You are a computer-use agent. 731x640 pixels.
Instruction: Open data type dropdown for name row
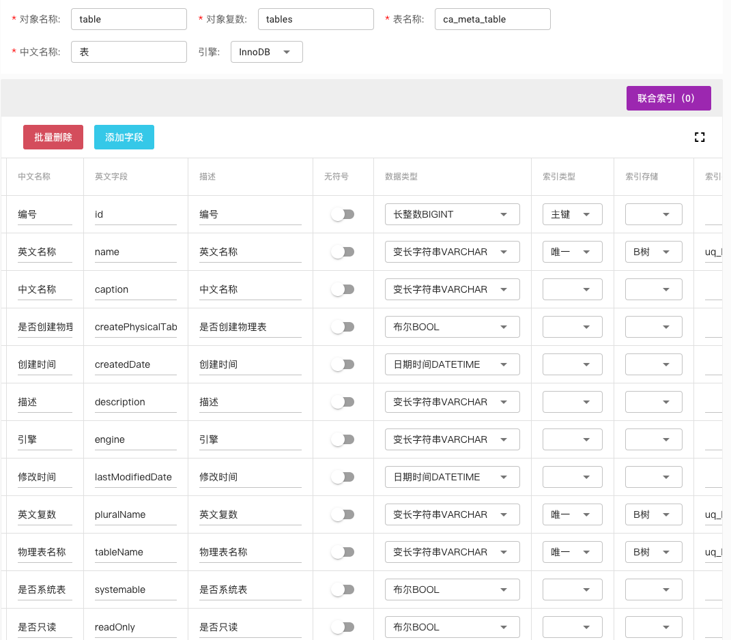point(453,252)
